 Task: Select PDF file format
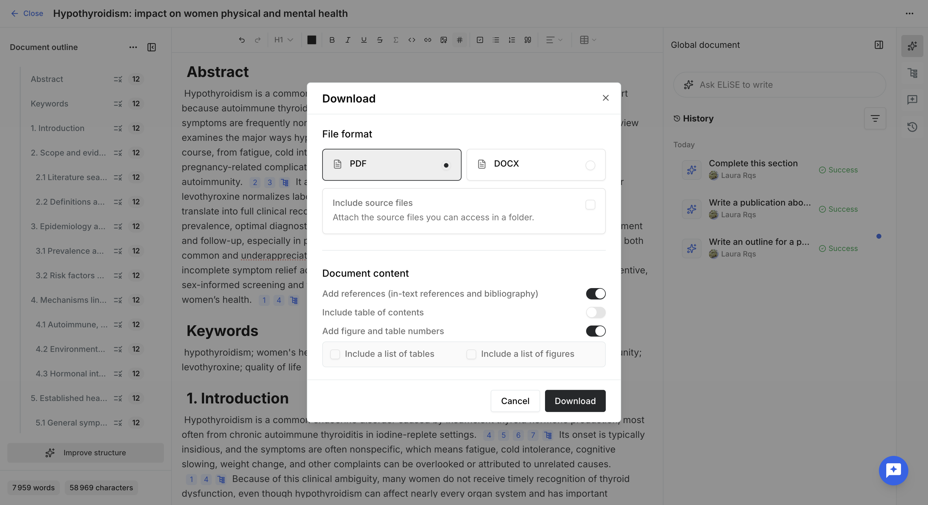tap(392, 165)
